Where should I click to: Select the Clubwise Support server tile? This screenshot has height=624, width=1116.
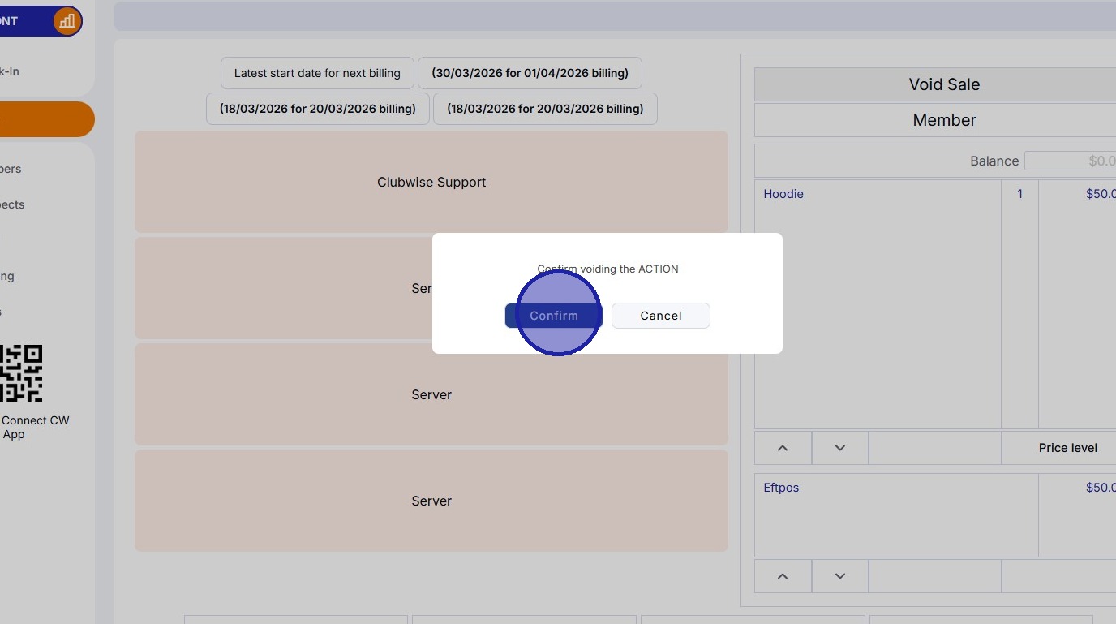click(x=431, y=182)
